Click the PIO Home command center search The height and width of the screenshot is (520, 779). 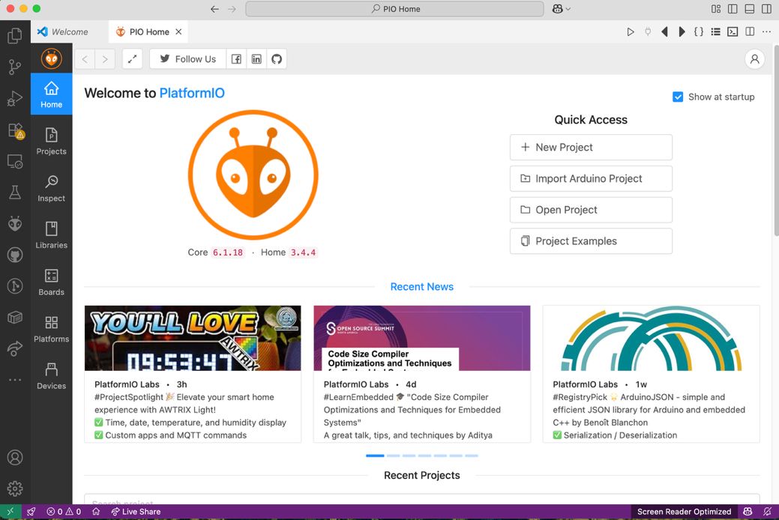[x=394, y=9]
